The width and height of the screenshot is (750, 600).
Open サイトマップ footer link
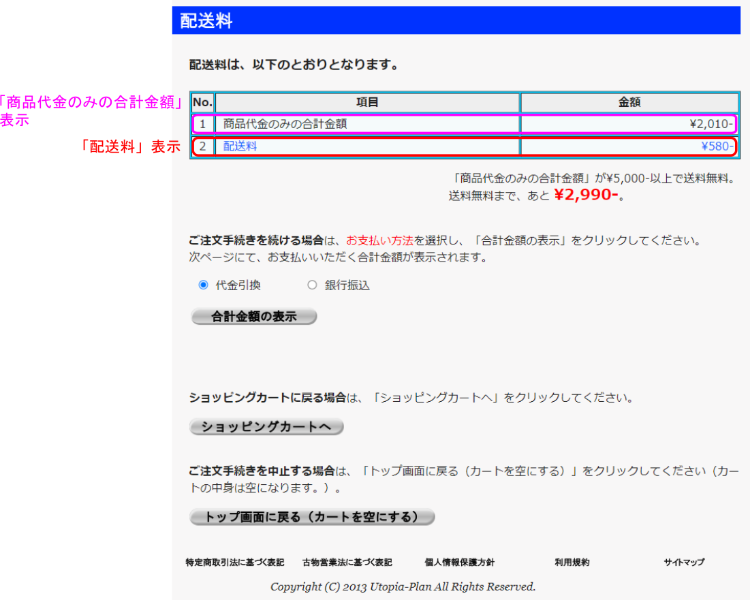pos(684,563)
